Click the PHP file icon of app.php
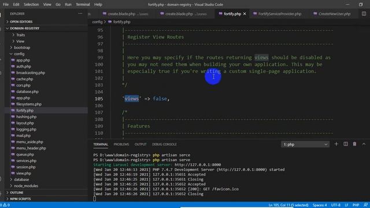Viewport: 370px width, 208px height. pos(13,60)
